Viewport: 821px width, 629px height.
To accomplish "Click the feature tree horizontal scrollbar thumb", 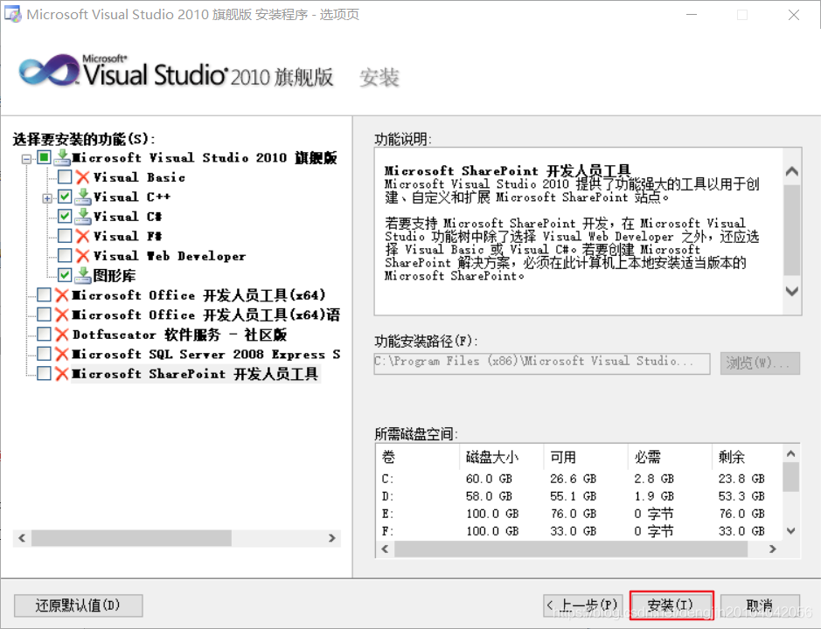I will 131,538.
